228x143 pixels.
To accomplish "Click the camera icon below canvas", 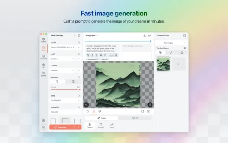I will [x=149, y=111].
